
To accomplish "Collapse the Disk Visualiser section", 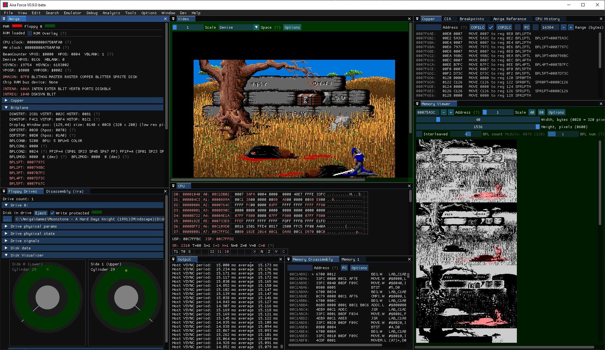I will pos(83,255).
